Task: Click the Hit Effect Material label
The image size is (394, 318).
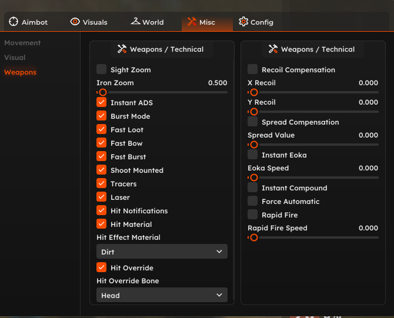Action: pos(128,237)
